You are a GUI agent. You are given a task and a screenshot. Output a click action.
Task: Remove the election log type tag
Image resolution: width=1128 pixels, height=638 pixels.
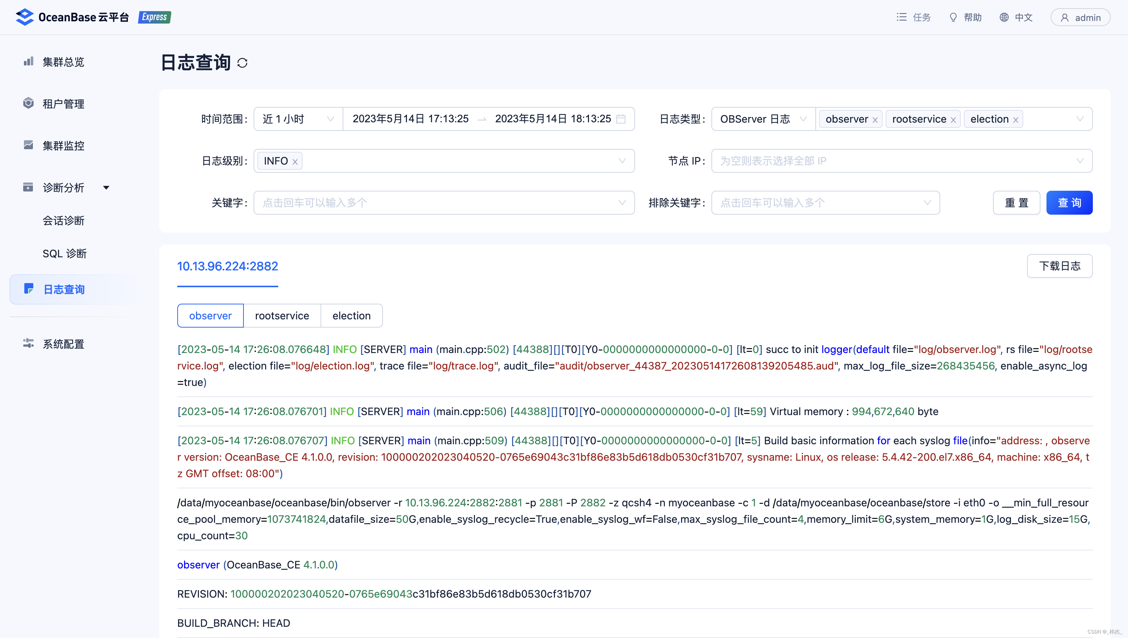[x=1015, y=120]
